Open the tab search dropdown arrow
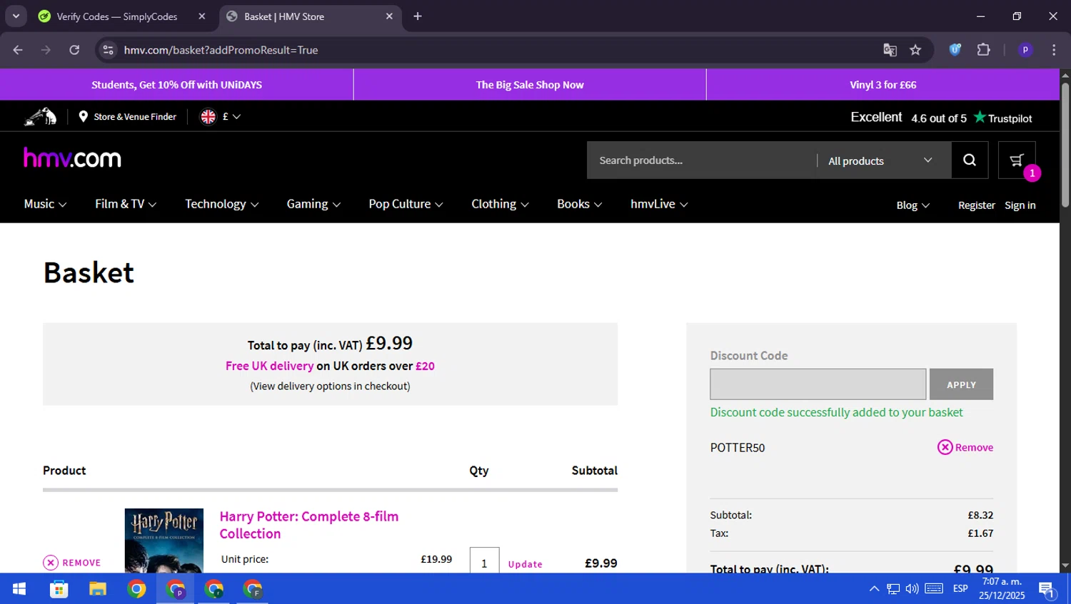 click(x=16, y=16)
